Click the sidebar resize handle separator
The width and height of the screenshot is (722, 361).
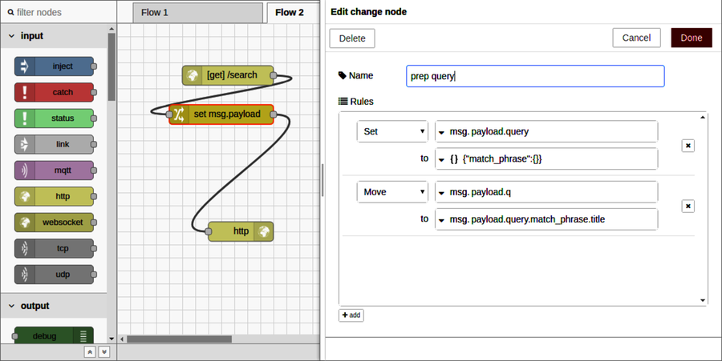tap(322, 180)
